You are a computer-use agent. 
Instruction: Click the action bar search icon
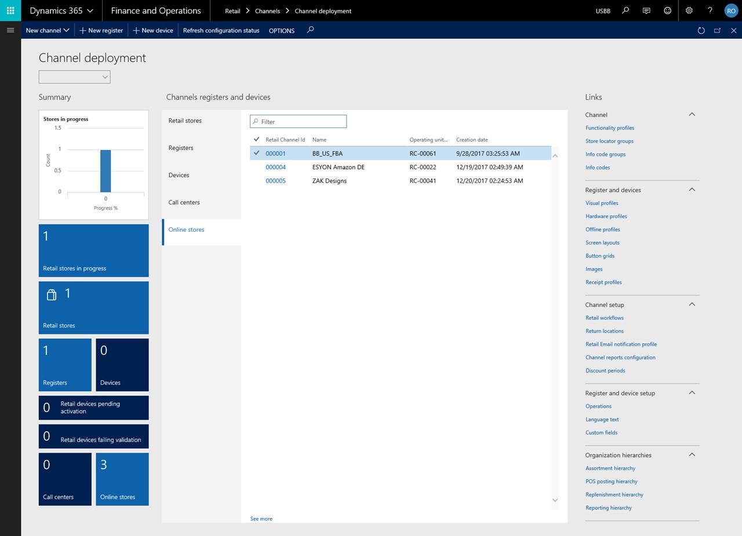[310, 30]
